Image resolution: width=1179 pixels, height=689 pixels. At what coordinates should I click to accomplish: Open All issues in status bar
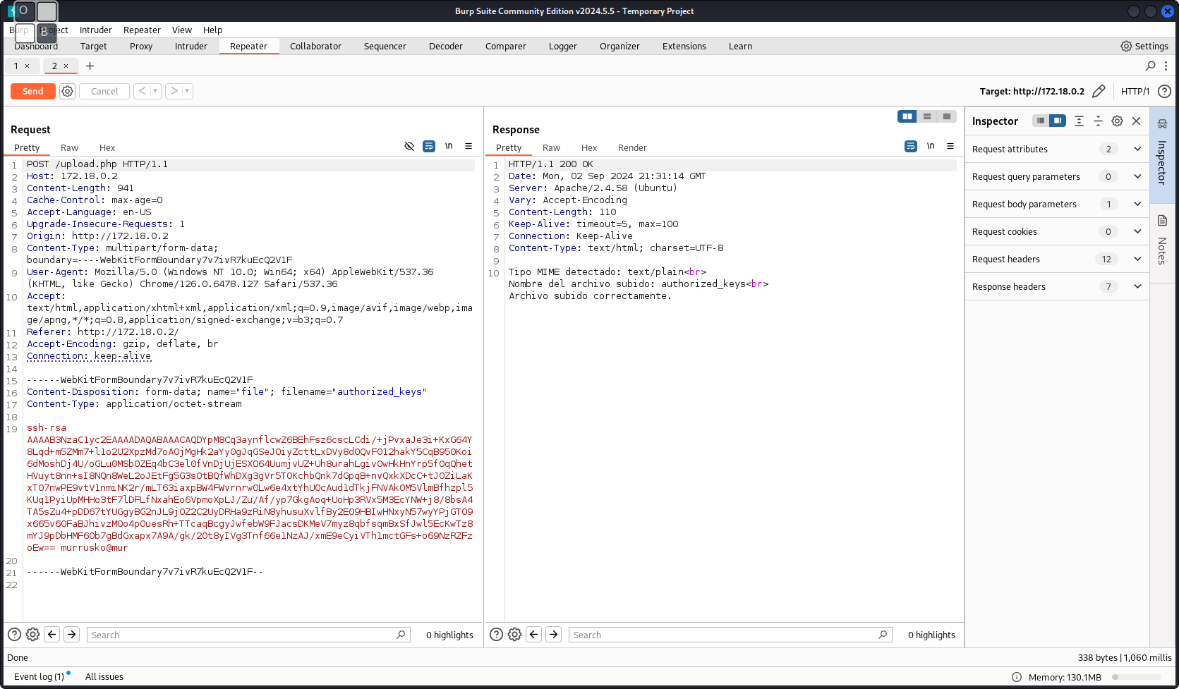[x=104, y=676]
